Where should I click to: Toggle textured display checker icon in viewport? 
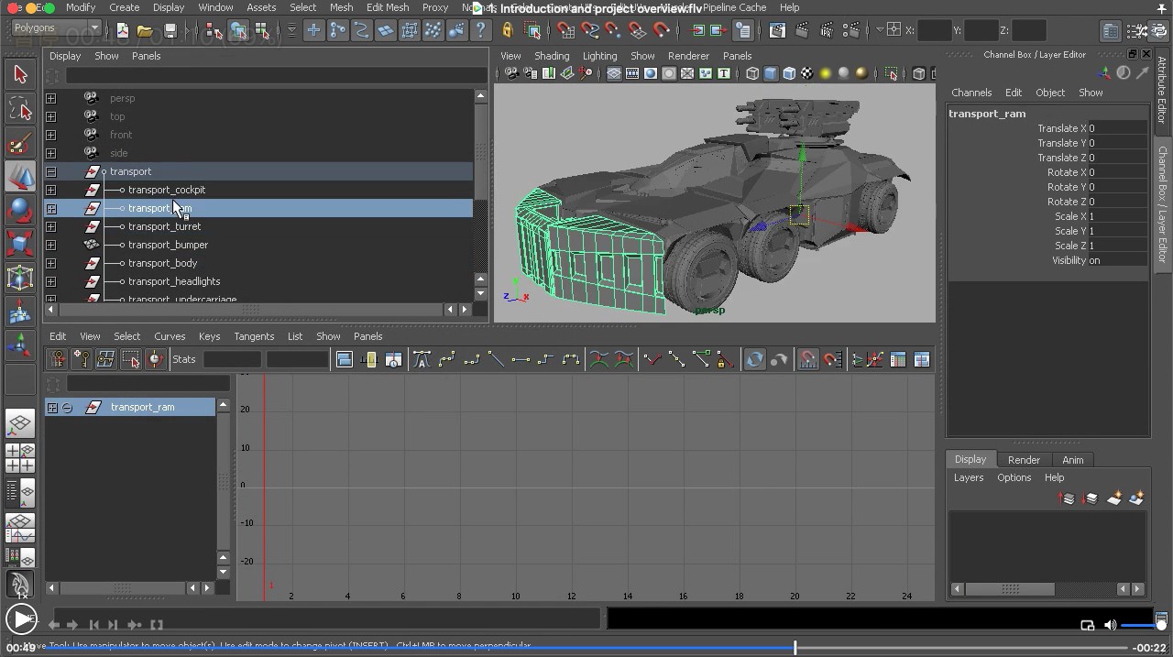[807, 73]
